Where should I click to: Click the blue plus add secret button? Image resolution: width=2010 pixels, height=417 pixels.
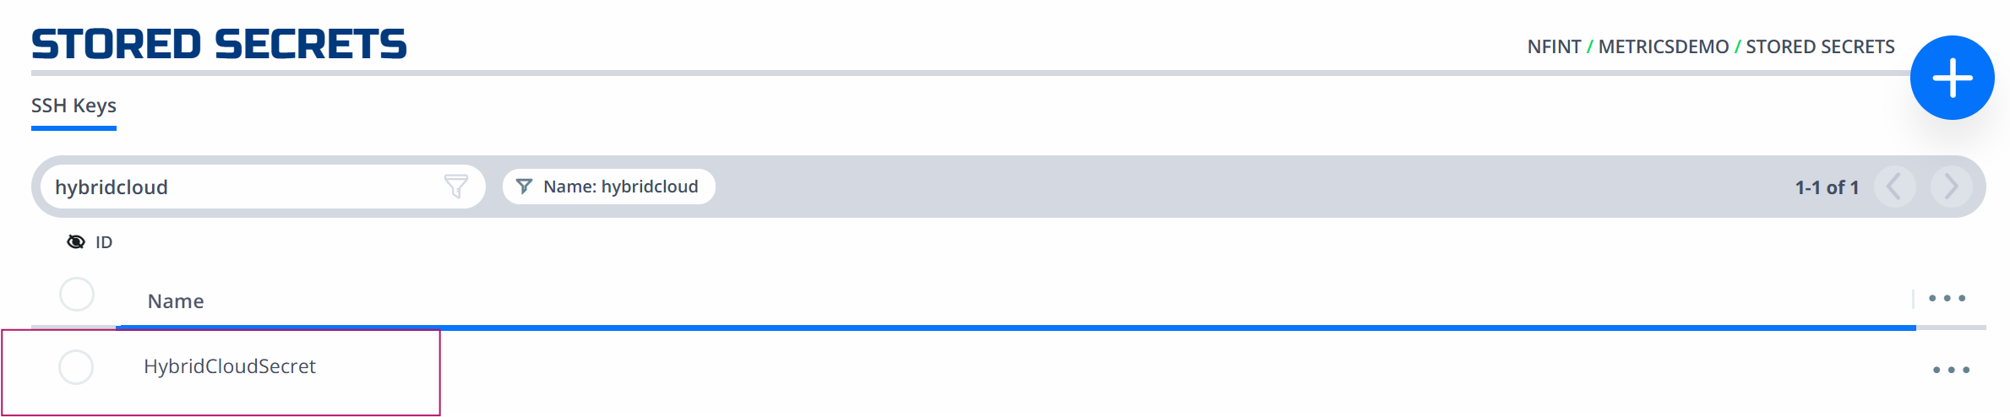[x=1952, y=78]
